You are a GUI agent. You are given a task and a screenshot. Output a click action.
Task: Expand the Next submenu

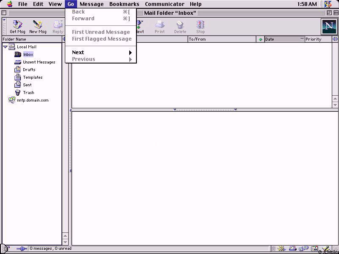click(101, 52)
